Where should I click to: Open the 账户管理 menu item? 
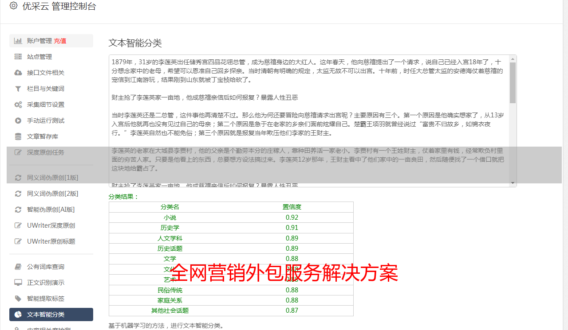click(51, 41)
